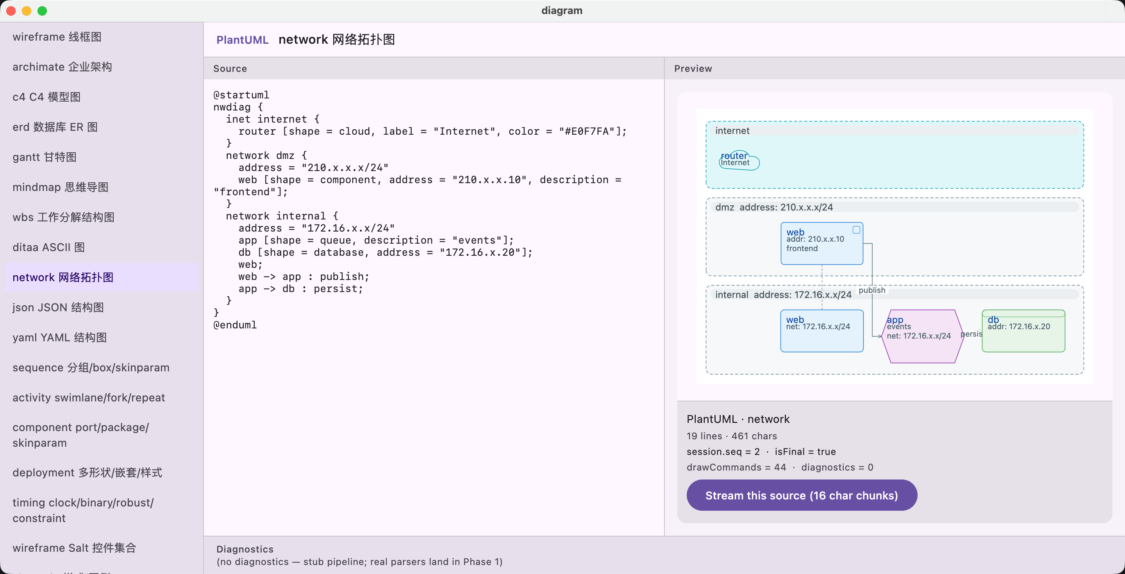Click the Diagnostics section heading

pyautogui.click(x=245, y=549)
